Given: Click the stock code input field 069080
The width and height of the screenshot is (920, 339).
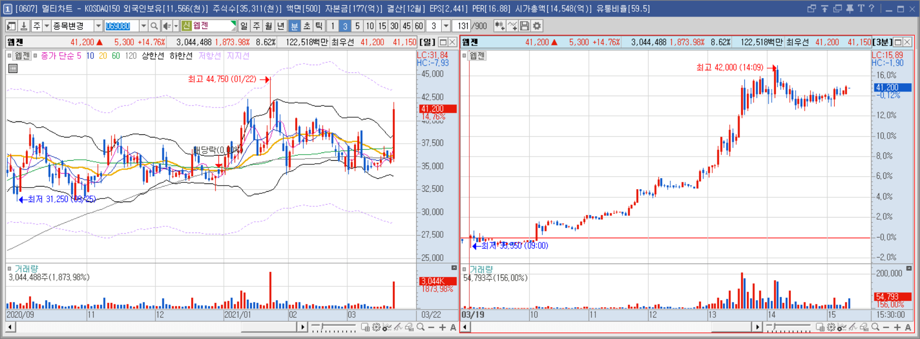Looking at the screenshot, I should pyautogui.click(x=121, y=26).
